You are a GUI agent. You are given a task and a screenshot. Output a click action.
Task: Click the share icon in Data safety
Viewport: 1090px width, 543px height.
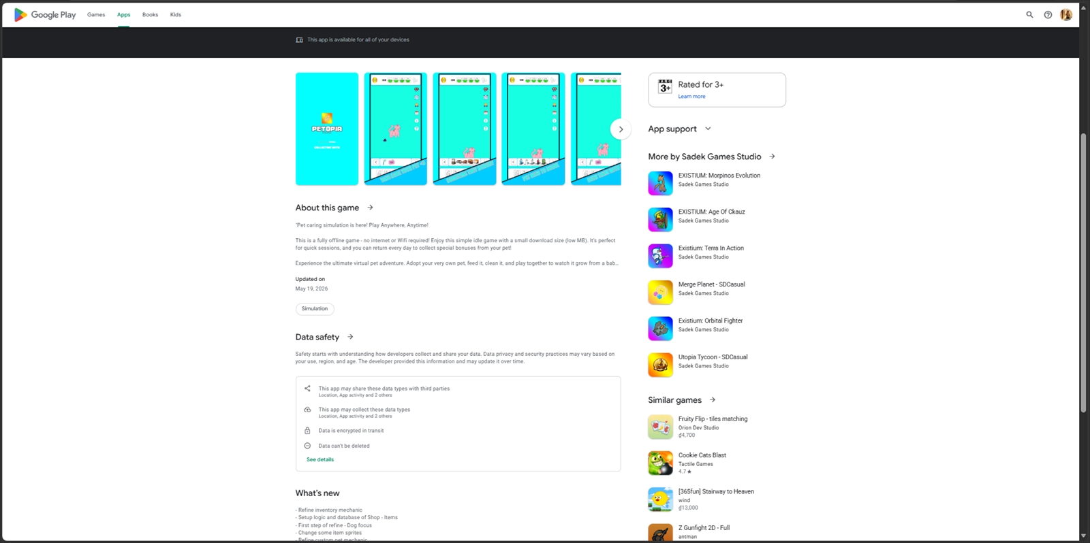coord(307,389)
